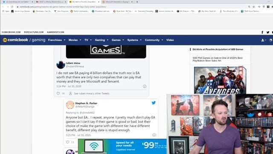273x154 pixels.
Task: Toggle dark mode icon in navbar
Action: coord(271,40)
